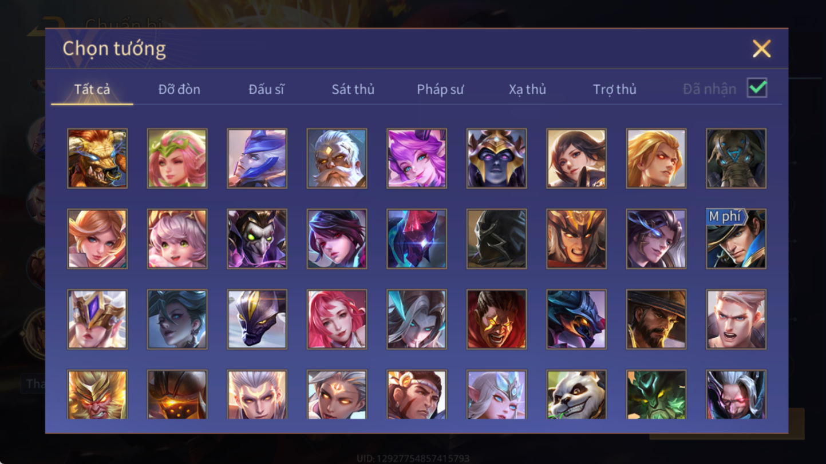
Task: Go to the 'Trợ thủ' tab
Action: (614, 89)
